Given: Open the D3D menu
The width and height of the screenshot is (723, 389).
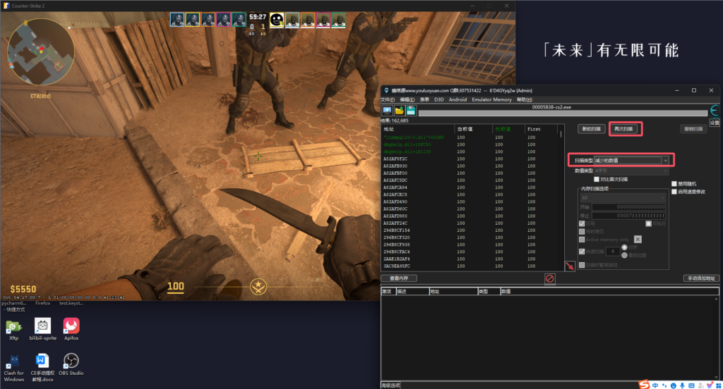Looking at the screenshot, I should [x=439, y=99].
